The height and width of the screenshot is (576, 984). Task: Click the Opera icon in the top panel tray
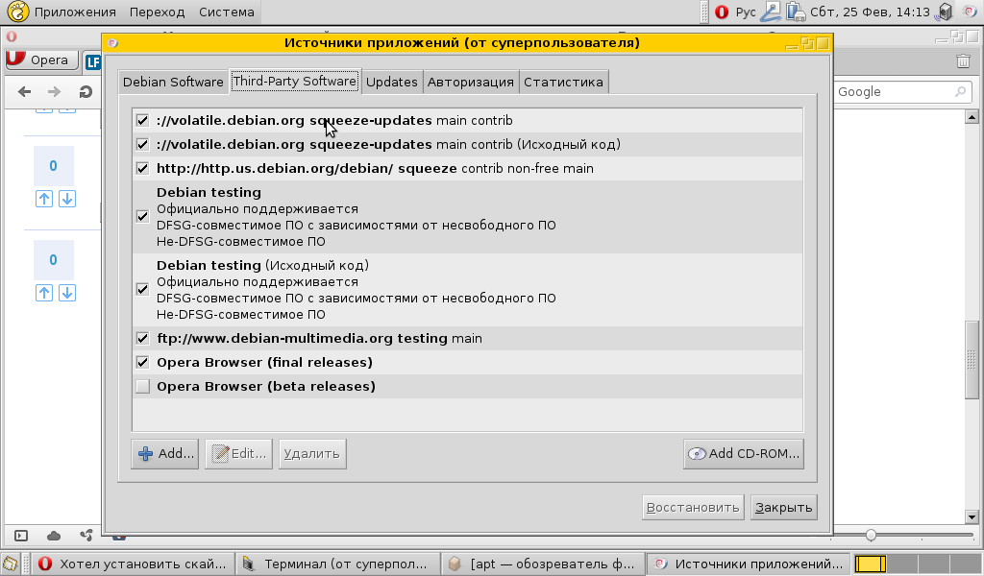(x=722, y=12)
